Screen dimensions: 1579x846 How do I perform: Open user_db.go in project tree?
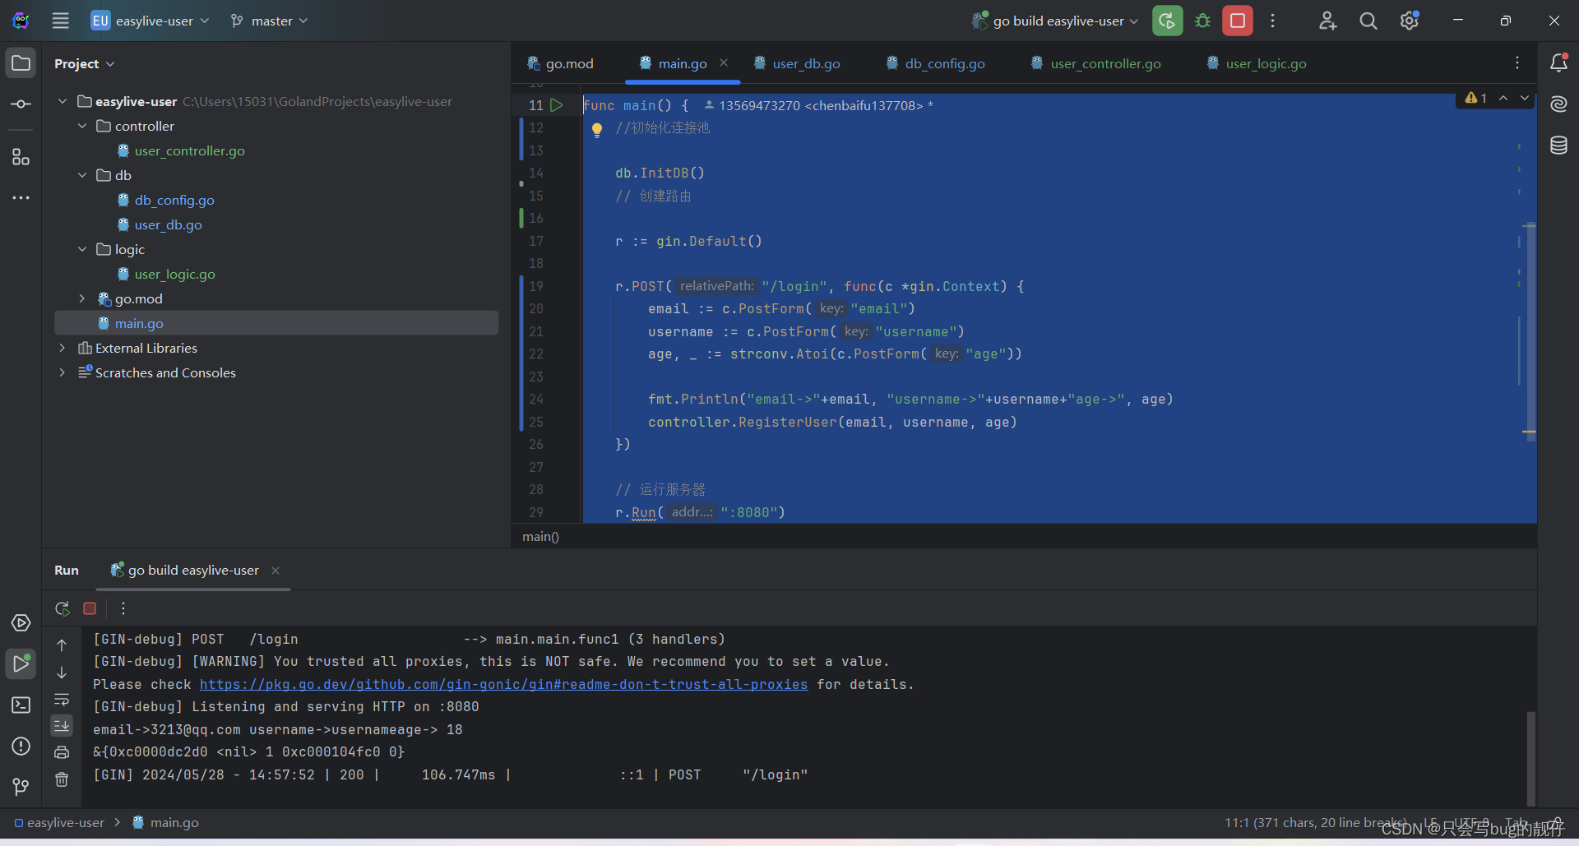click(168, 224)
